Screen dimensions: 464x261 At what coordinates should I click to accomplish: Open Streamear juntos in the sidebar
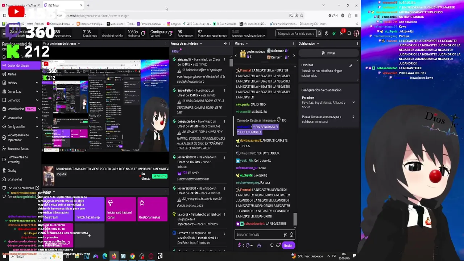pyautogui.click(x=20, y=149)
